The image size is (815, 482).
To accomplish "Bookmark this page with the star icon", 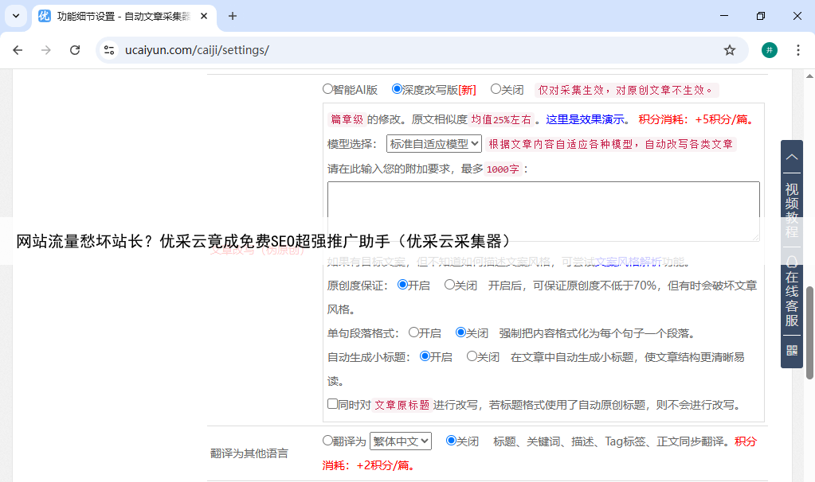I will (x=729, y=50).
